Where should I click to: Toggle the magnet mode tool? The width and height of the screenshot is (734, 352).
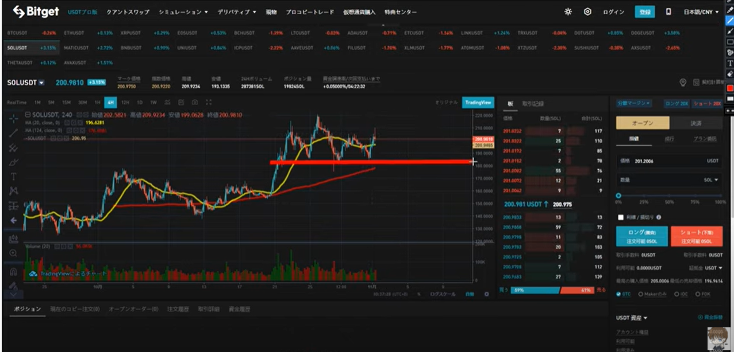tap(14, 272)
